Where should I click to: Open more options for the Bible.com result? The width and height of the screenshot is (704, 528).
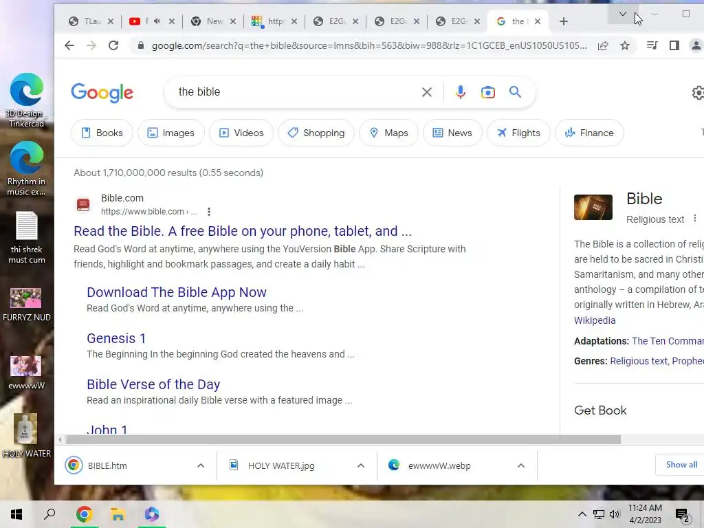[x=209, y=212]
